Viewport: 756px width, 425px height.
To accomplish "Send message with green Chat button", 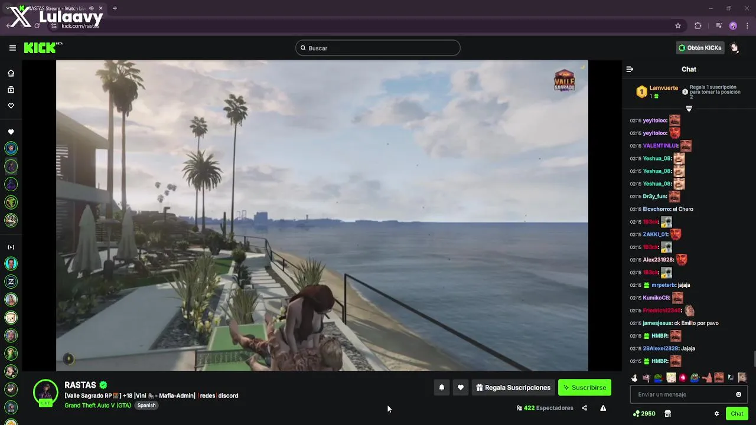I will pos(737,414).
